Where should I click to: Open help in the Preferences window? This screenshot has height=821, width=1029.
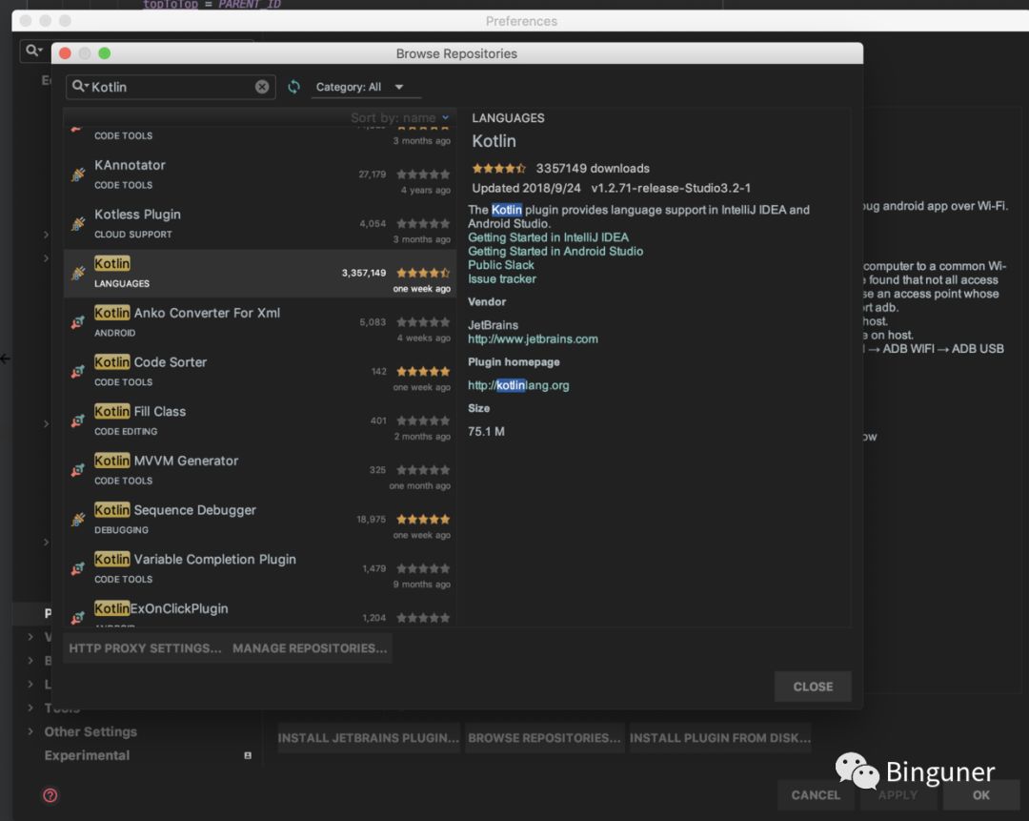click(50, 795)
